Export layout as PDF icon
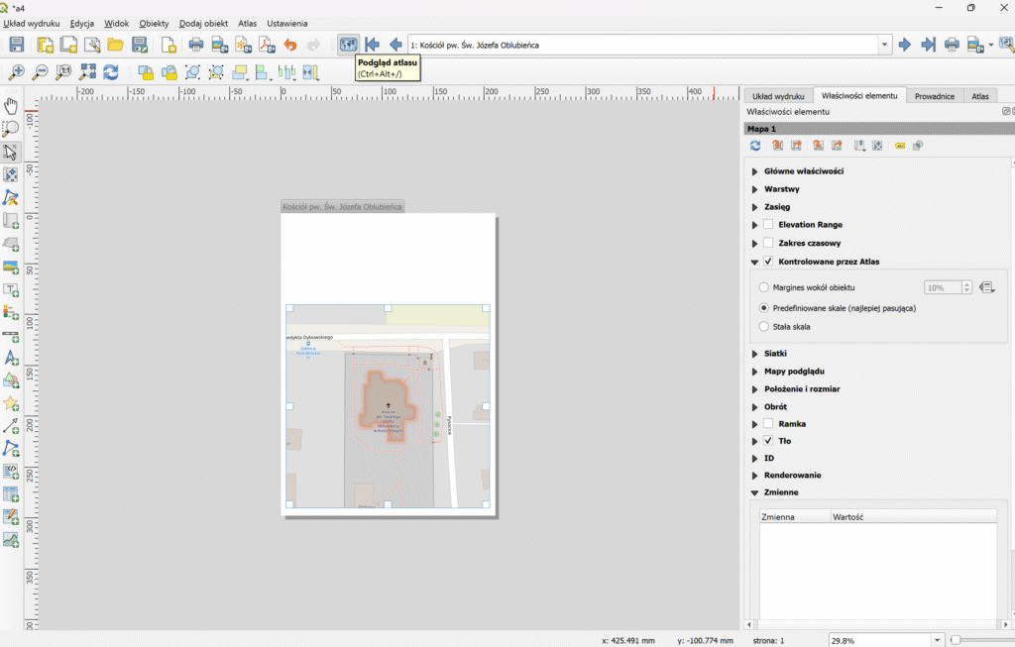 [267, 45]
